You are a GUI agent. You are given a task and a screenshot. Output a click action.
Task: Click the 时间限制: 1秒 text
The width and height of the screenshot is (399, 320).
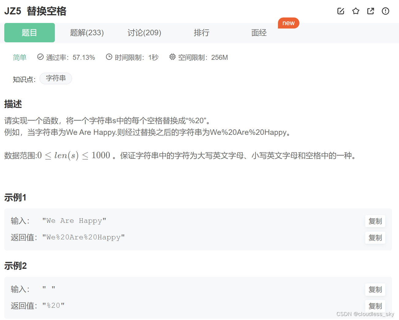click(137, 57)
